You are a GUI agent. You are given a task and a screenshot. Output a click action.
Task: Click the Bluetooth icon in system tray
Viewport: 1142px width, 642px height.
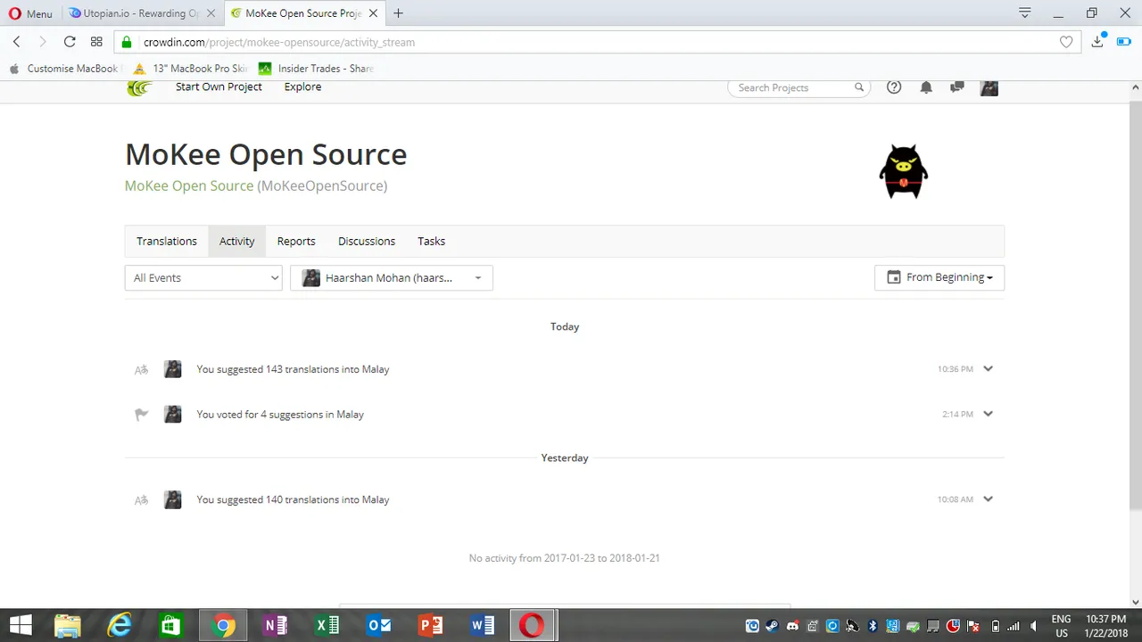point(873,626)
